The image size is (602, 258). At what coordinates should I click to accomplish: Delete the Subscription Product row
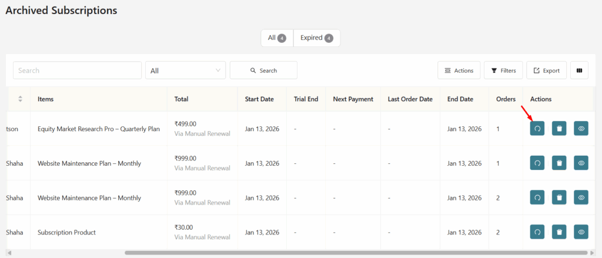click(559, 232)
